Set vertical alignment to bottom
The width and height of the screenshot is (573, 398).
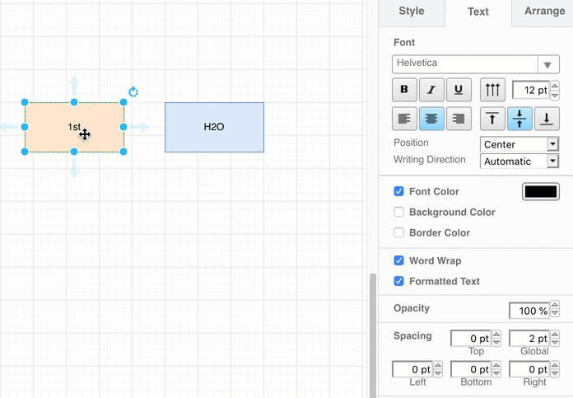pyautogui.click(x=547, y=119)
